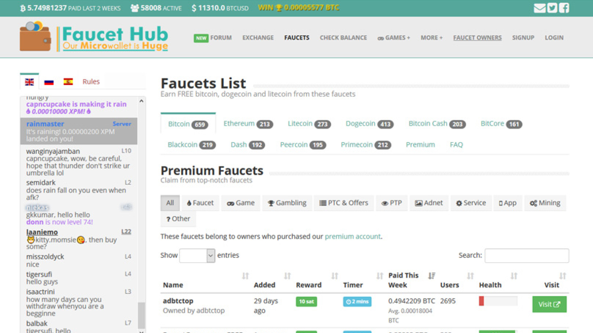Viewport: 593px width, 333px height.
Task: Select the Spanish flag chat tab
Action: click(x=68, y=81)
